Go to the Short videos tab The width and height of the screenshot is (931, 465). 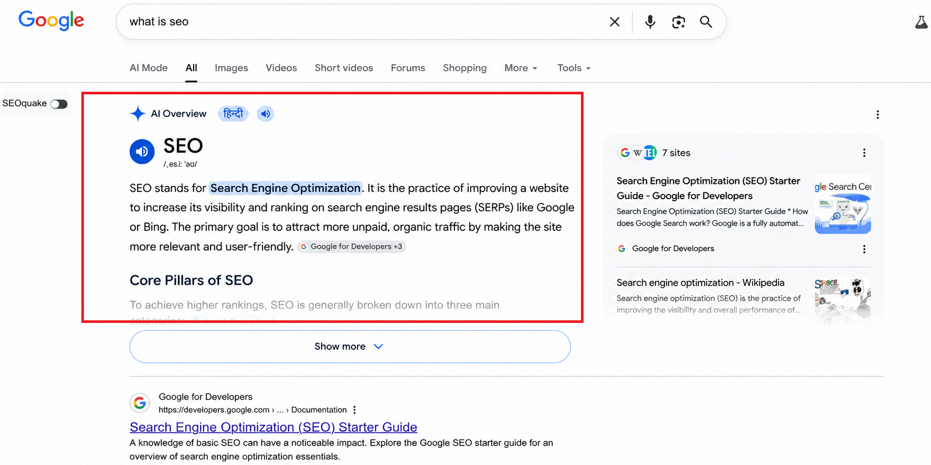coord(344,68)
